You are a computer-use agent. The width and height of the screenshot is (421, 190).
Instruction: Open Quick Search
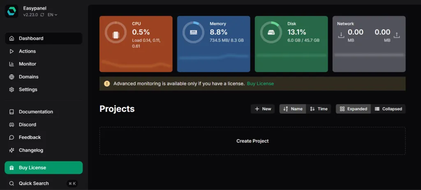(x=44, y=183)
